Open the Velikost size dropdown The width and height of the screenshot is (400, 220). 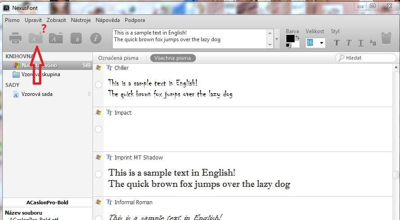click(322, 43)
